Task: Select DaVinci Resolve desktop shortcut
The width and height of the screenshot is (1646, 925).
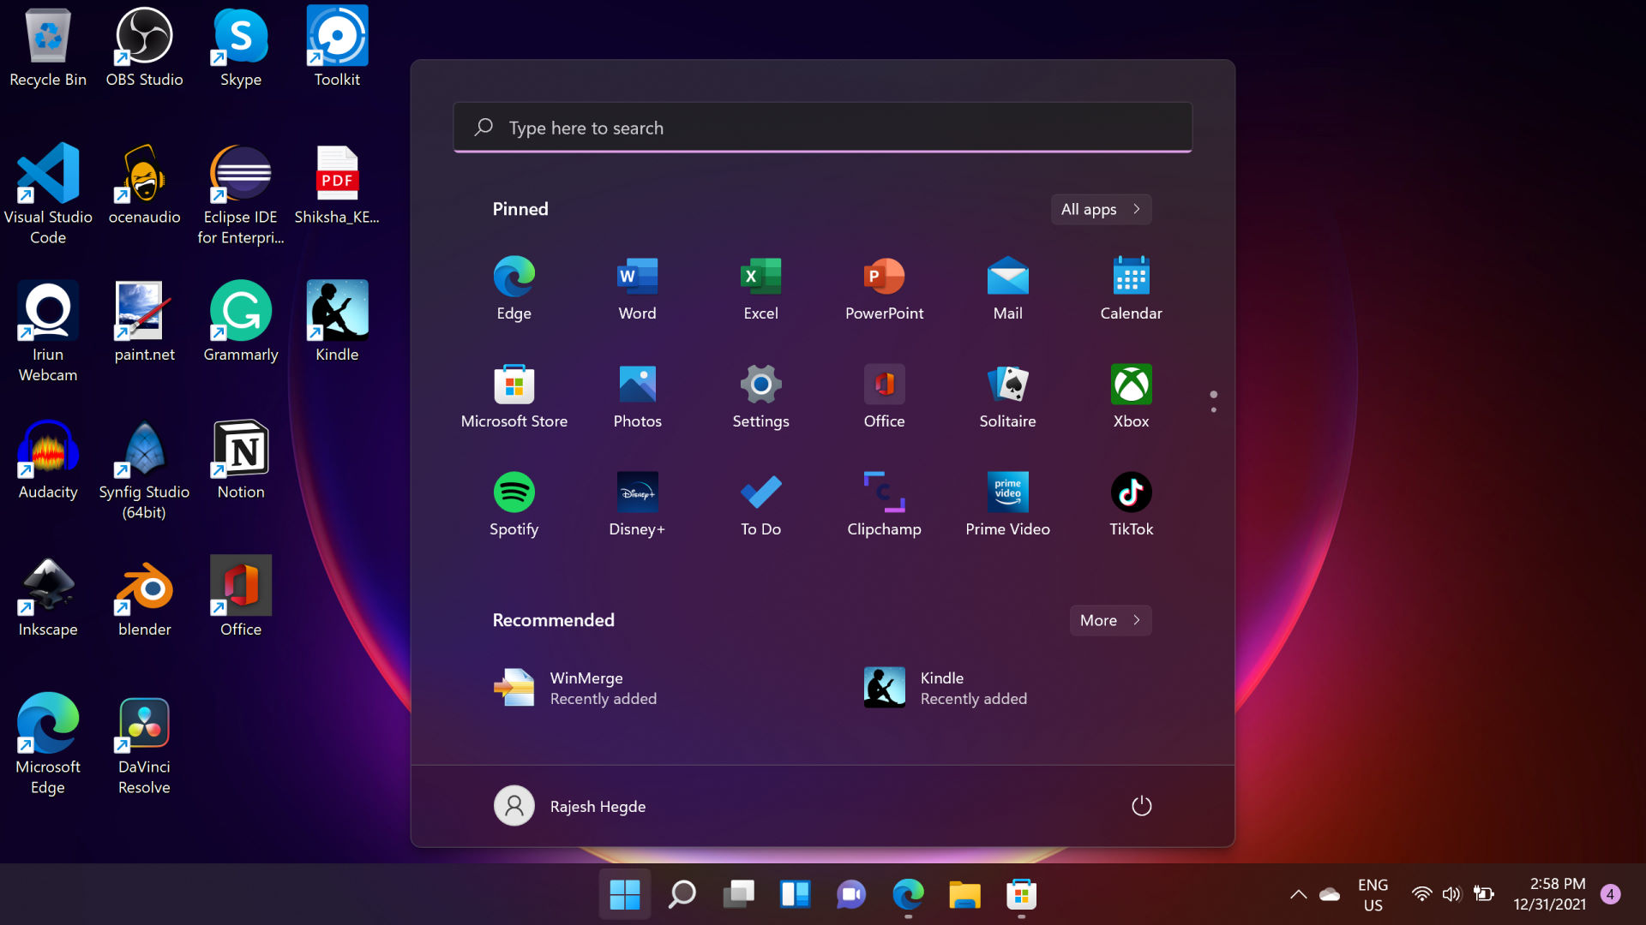Action: click(x=144, y=744)
